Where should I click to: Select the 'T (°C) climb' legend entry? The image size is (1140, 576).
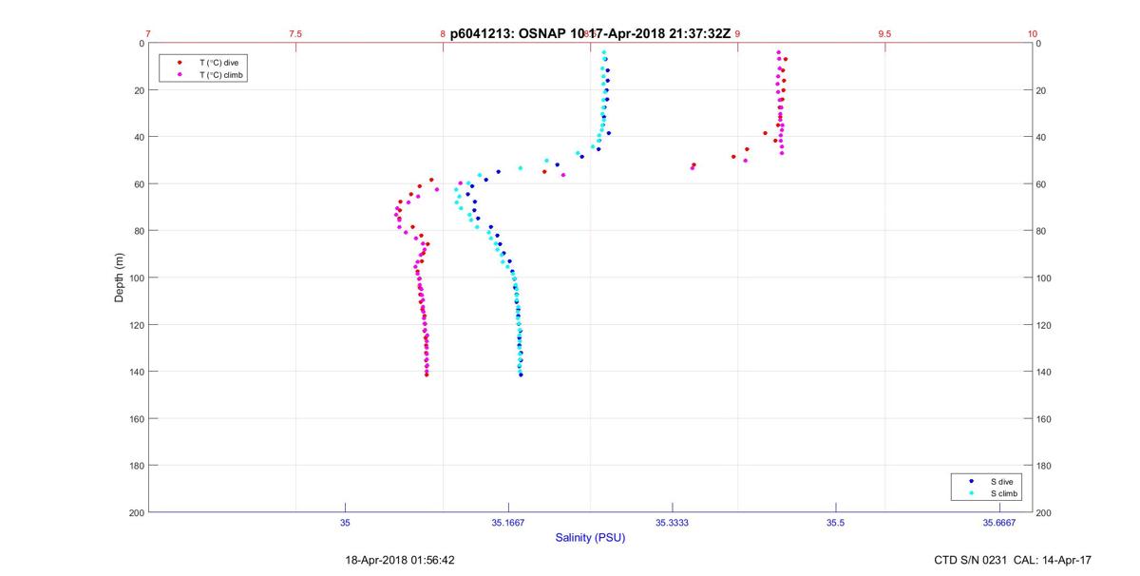tap(220, 74)
